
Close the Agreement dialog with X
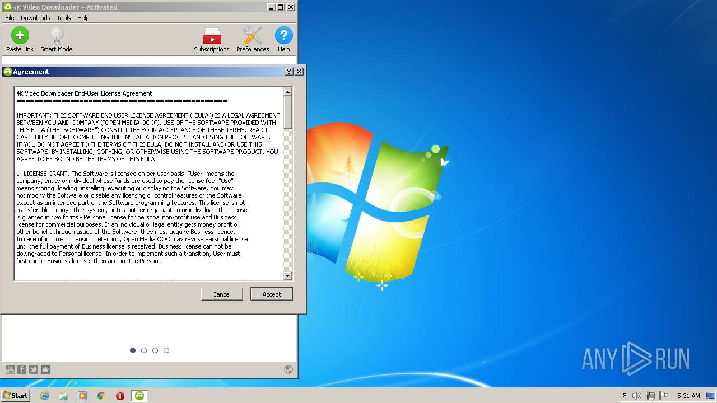point(299,72)
